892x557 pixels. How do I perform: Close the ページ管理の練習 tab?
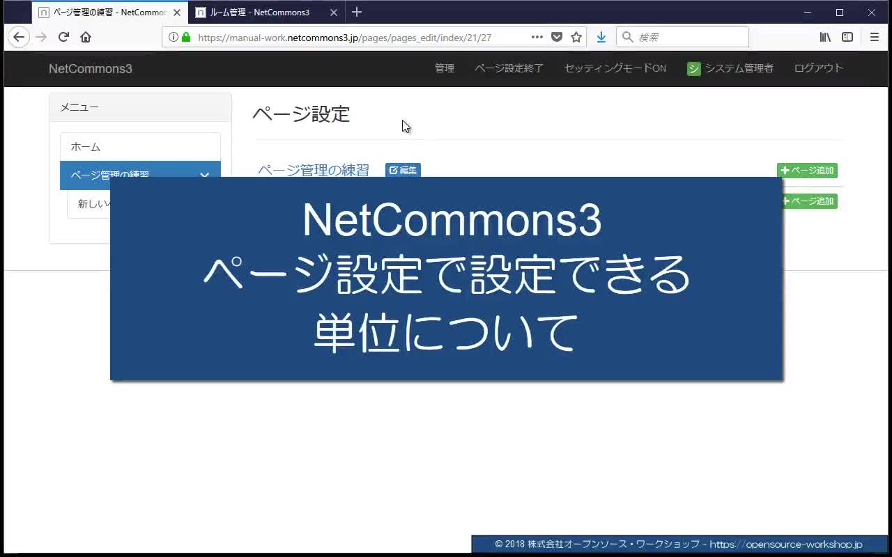coord(177,13)
